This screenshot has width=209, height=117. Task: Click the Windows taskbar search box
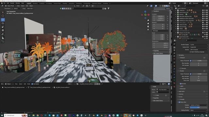click(15, 115)
